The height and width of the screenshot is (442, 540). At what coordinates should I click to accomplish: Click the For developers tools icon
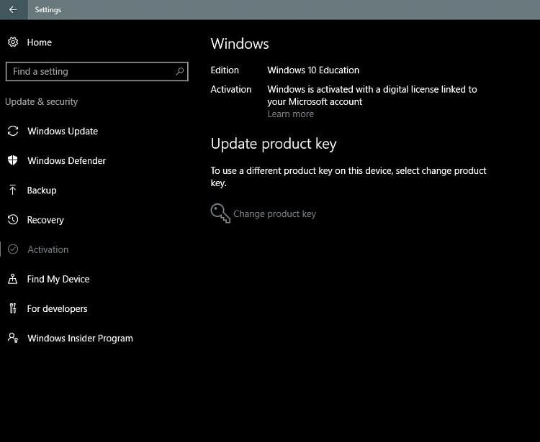[13, 308]
